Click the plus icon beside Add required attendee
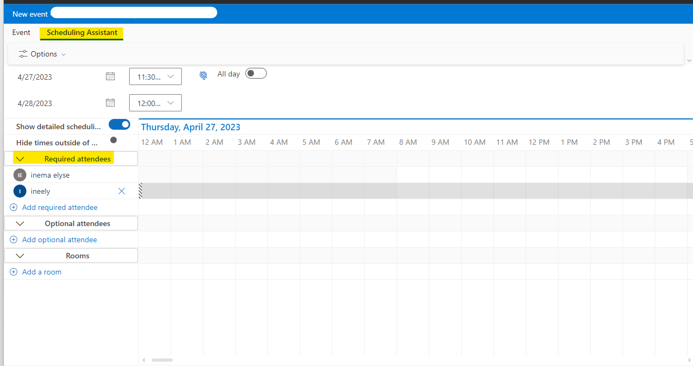The height and width of the screenshot is (366, 693). 14,207
